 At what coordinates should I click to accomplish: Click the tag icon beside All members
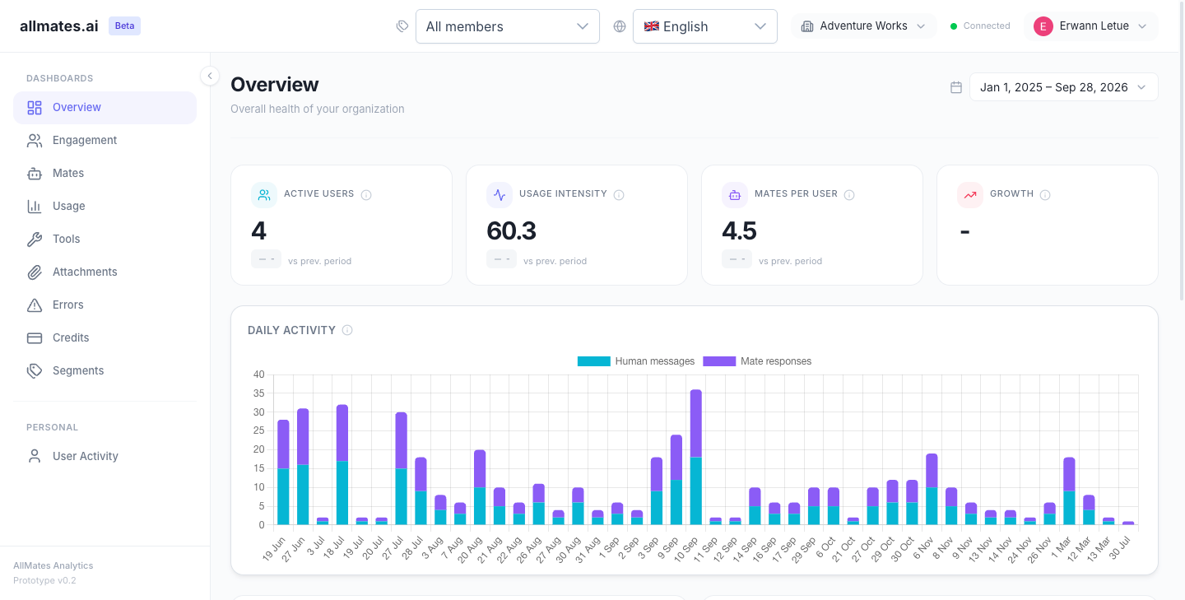coord(402,26)
